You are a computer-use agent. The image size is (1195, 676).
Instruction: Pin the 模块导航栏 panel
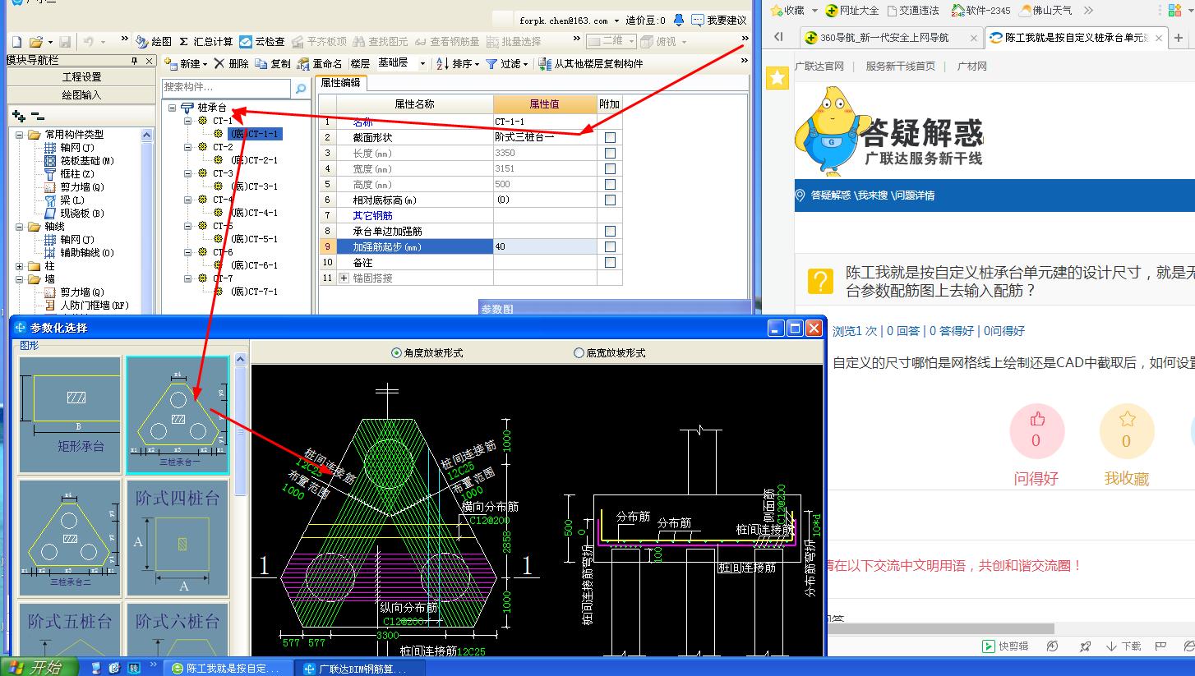pyautogui.click(x=134, y=61)
